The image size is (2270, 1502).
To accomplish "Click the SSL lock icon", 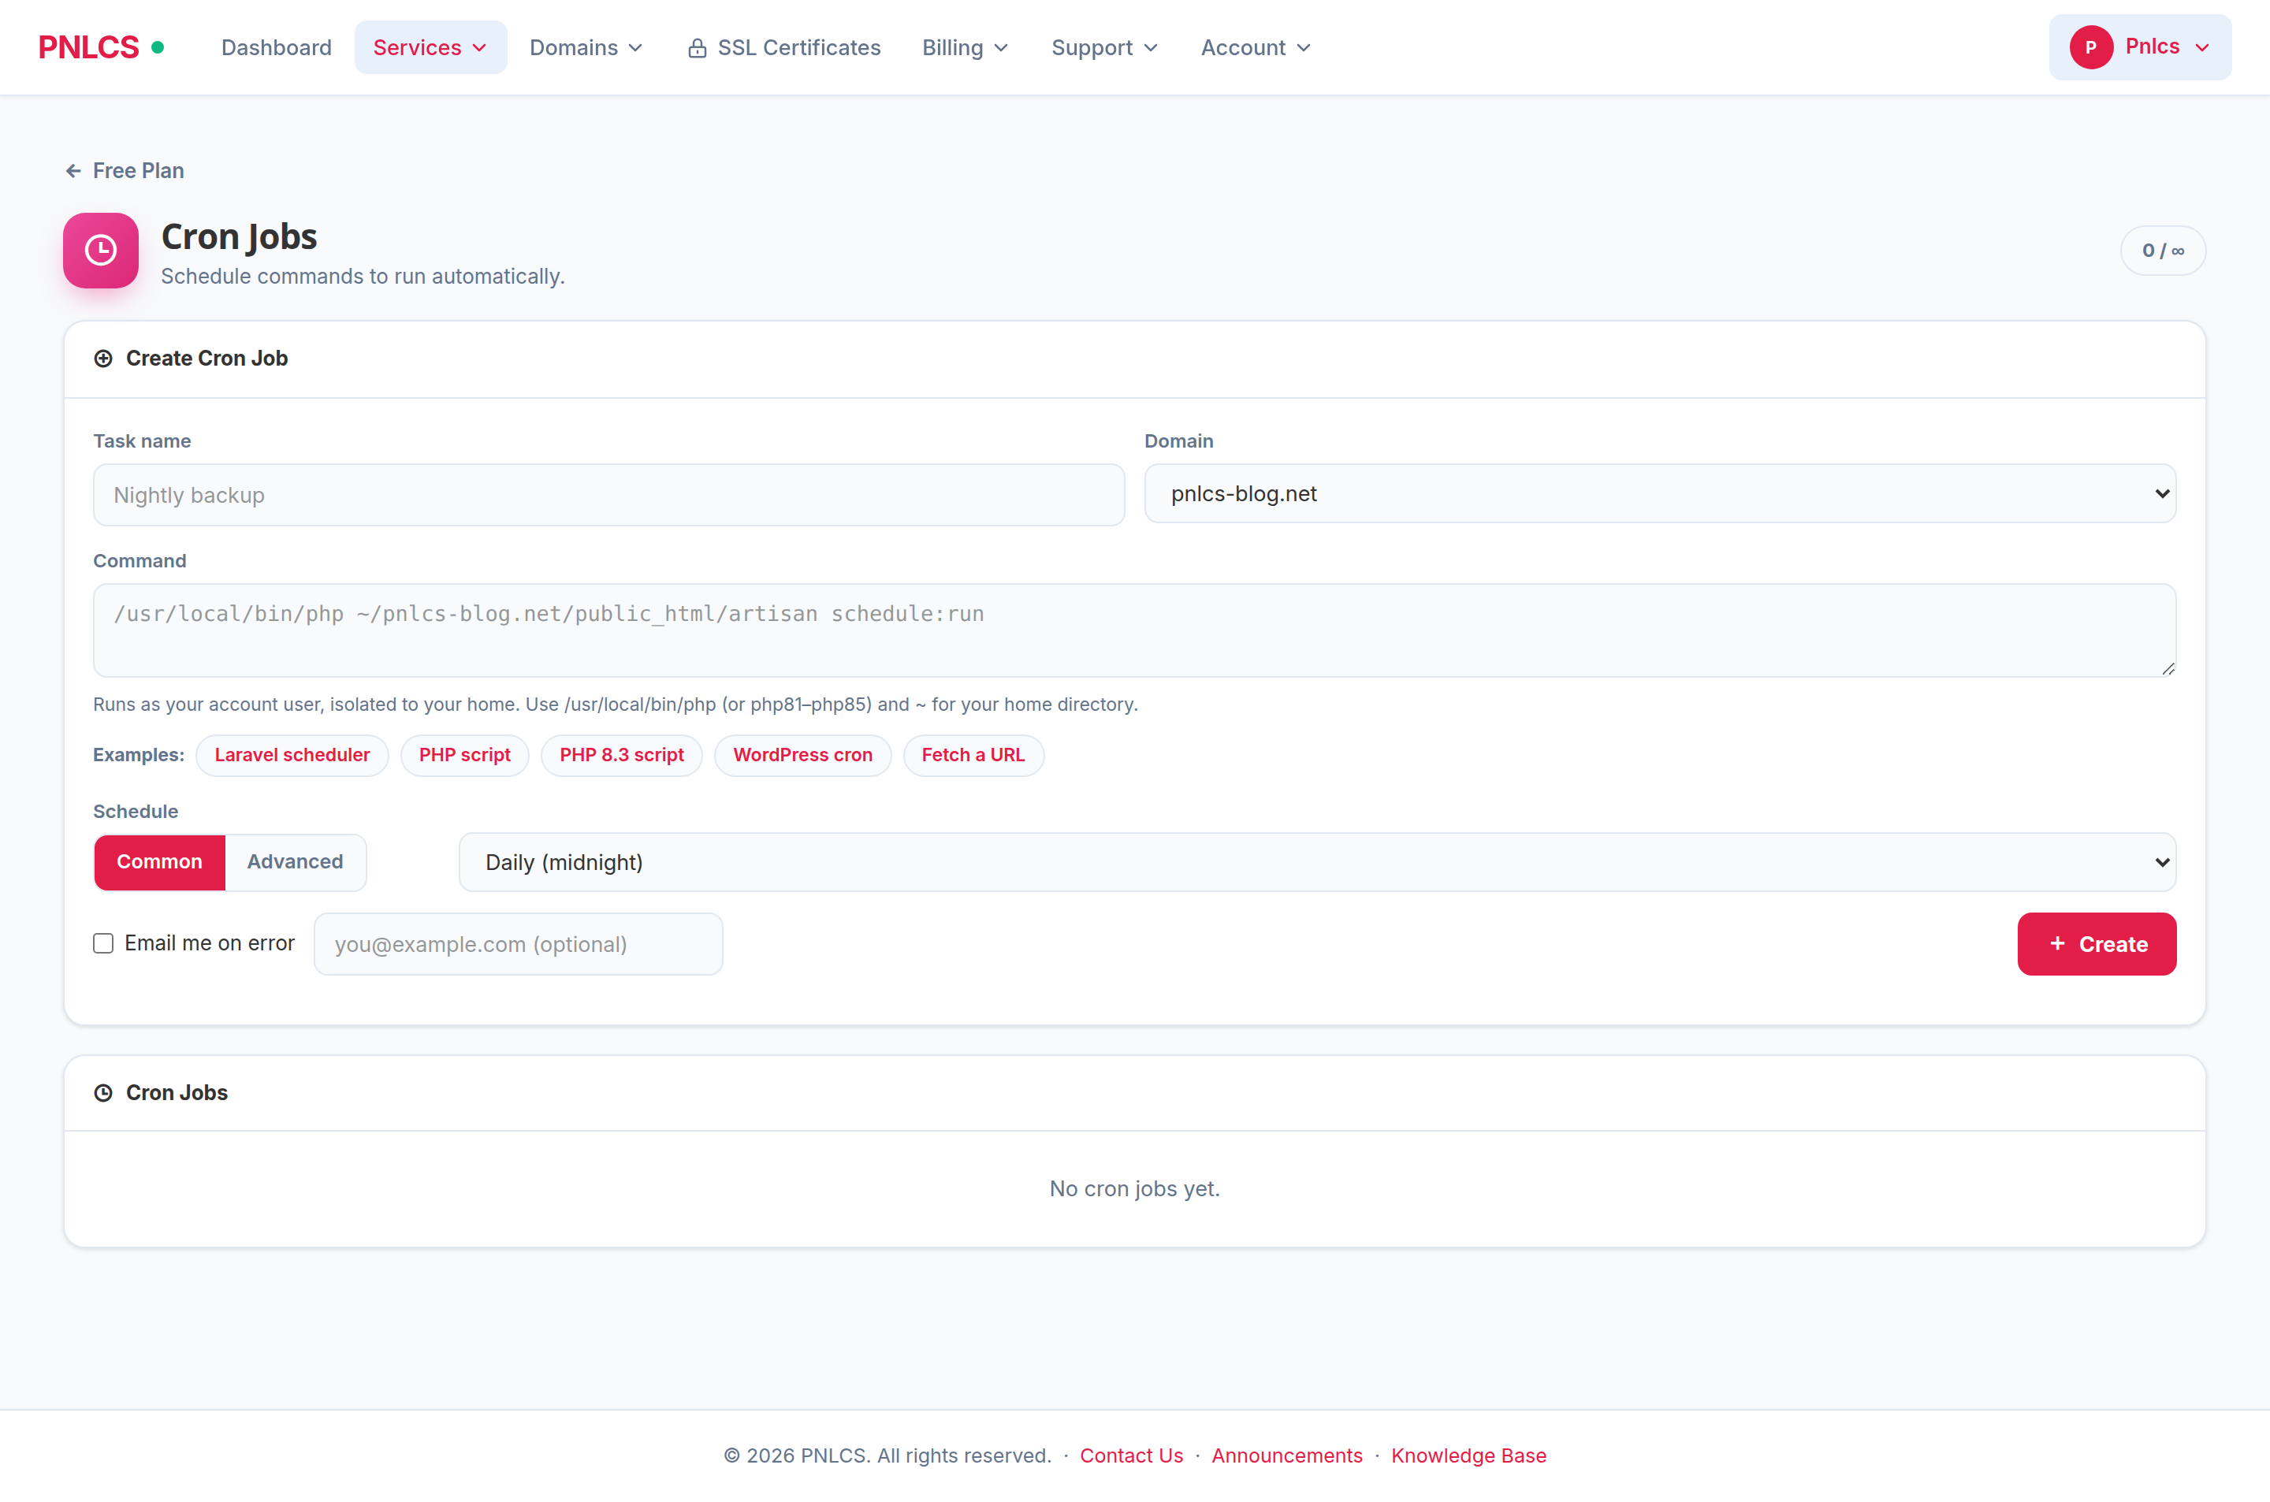I will pyautogui.click(x=698, y=48).
